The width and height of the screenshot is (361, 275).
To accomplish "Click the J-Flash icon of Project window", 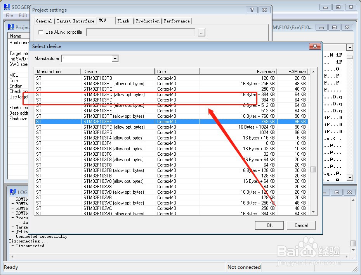I will [x=11, y=27].
